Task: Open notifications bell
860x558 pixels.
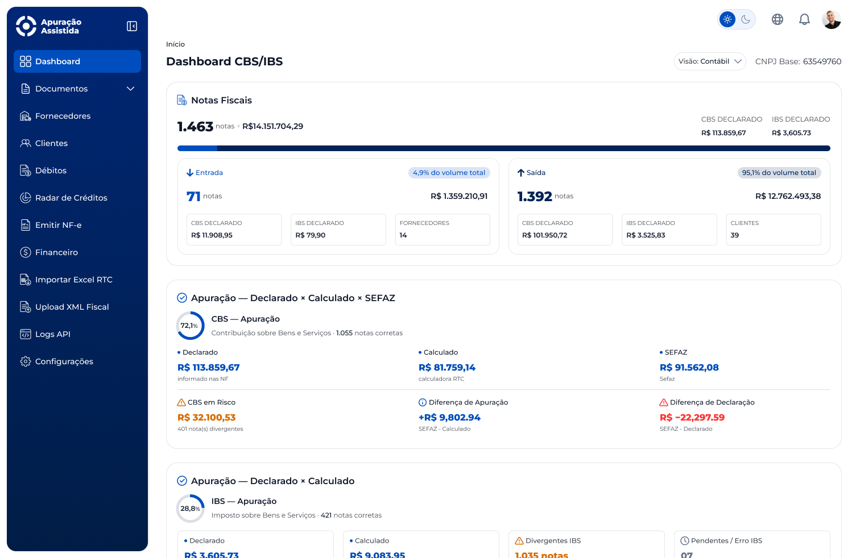Action: [804, 19]
